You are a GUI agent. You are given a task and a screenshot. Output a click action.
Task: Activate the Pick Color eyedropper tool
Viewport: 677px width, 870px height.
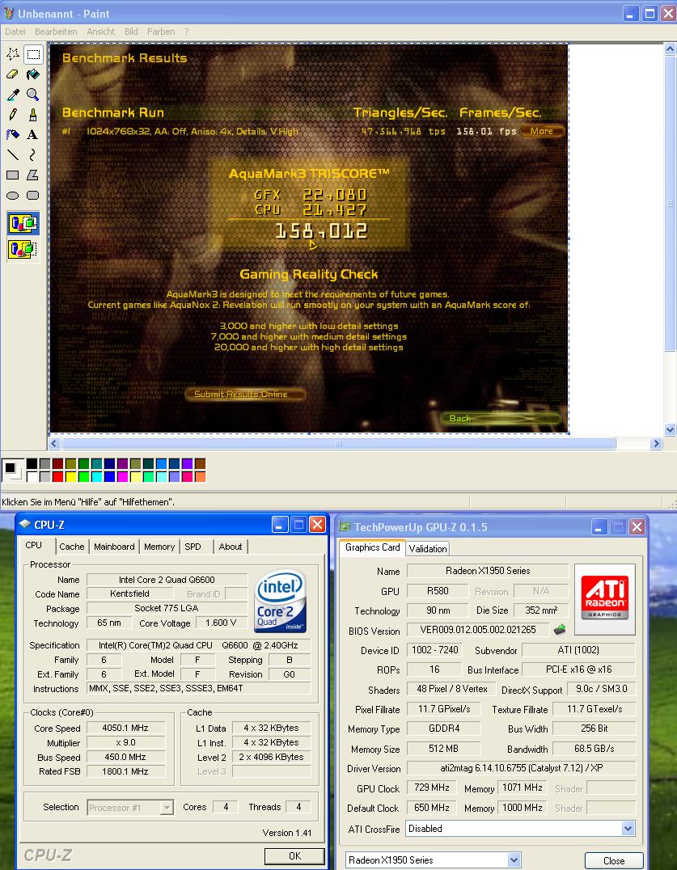(x=13, y=95)
